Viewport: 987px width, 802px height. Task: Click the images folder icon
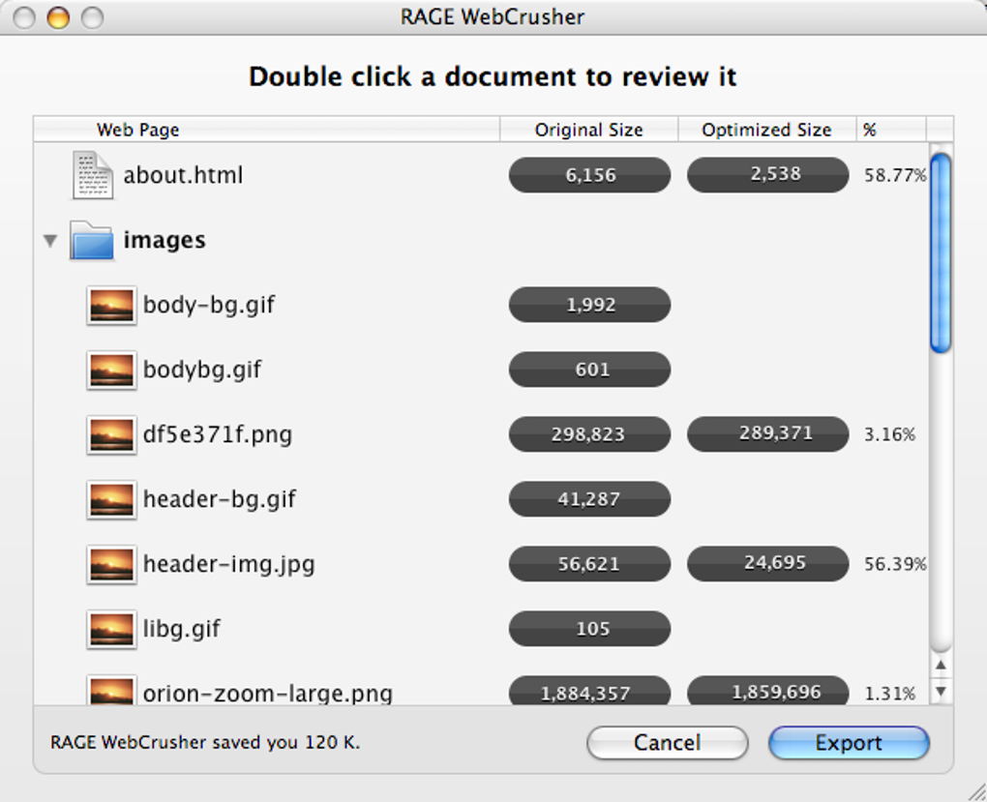click(x=91, y=240)
